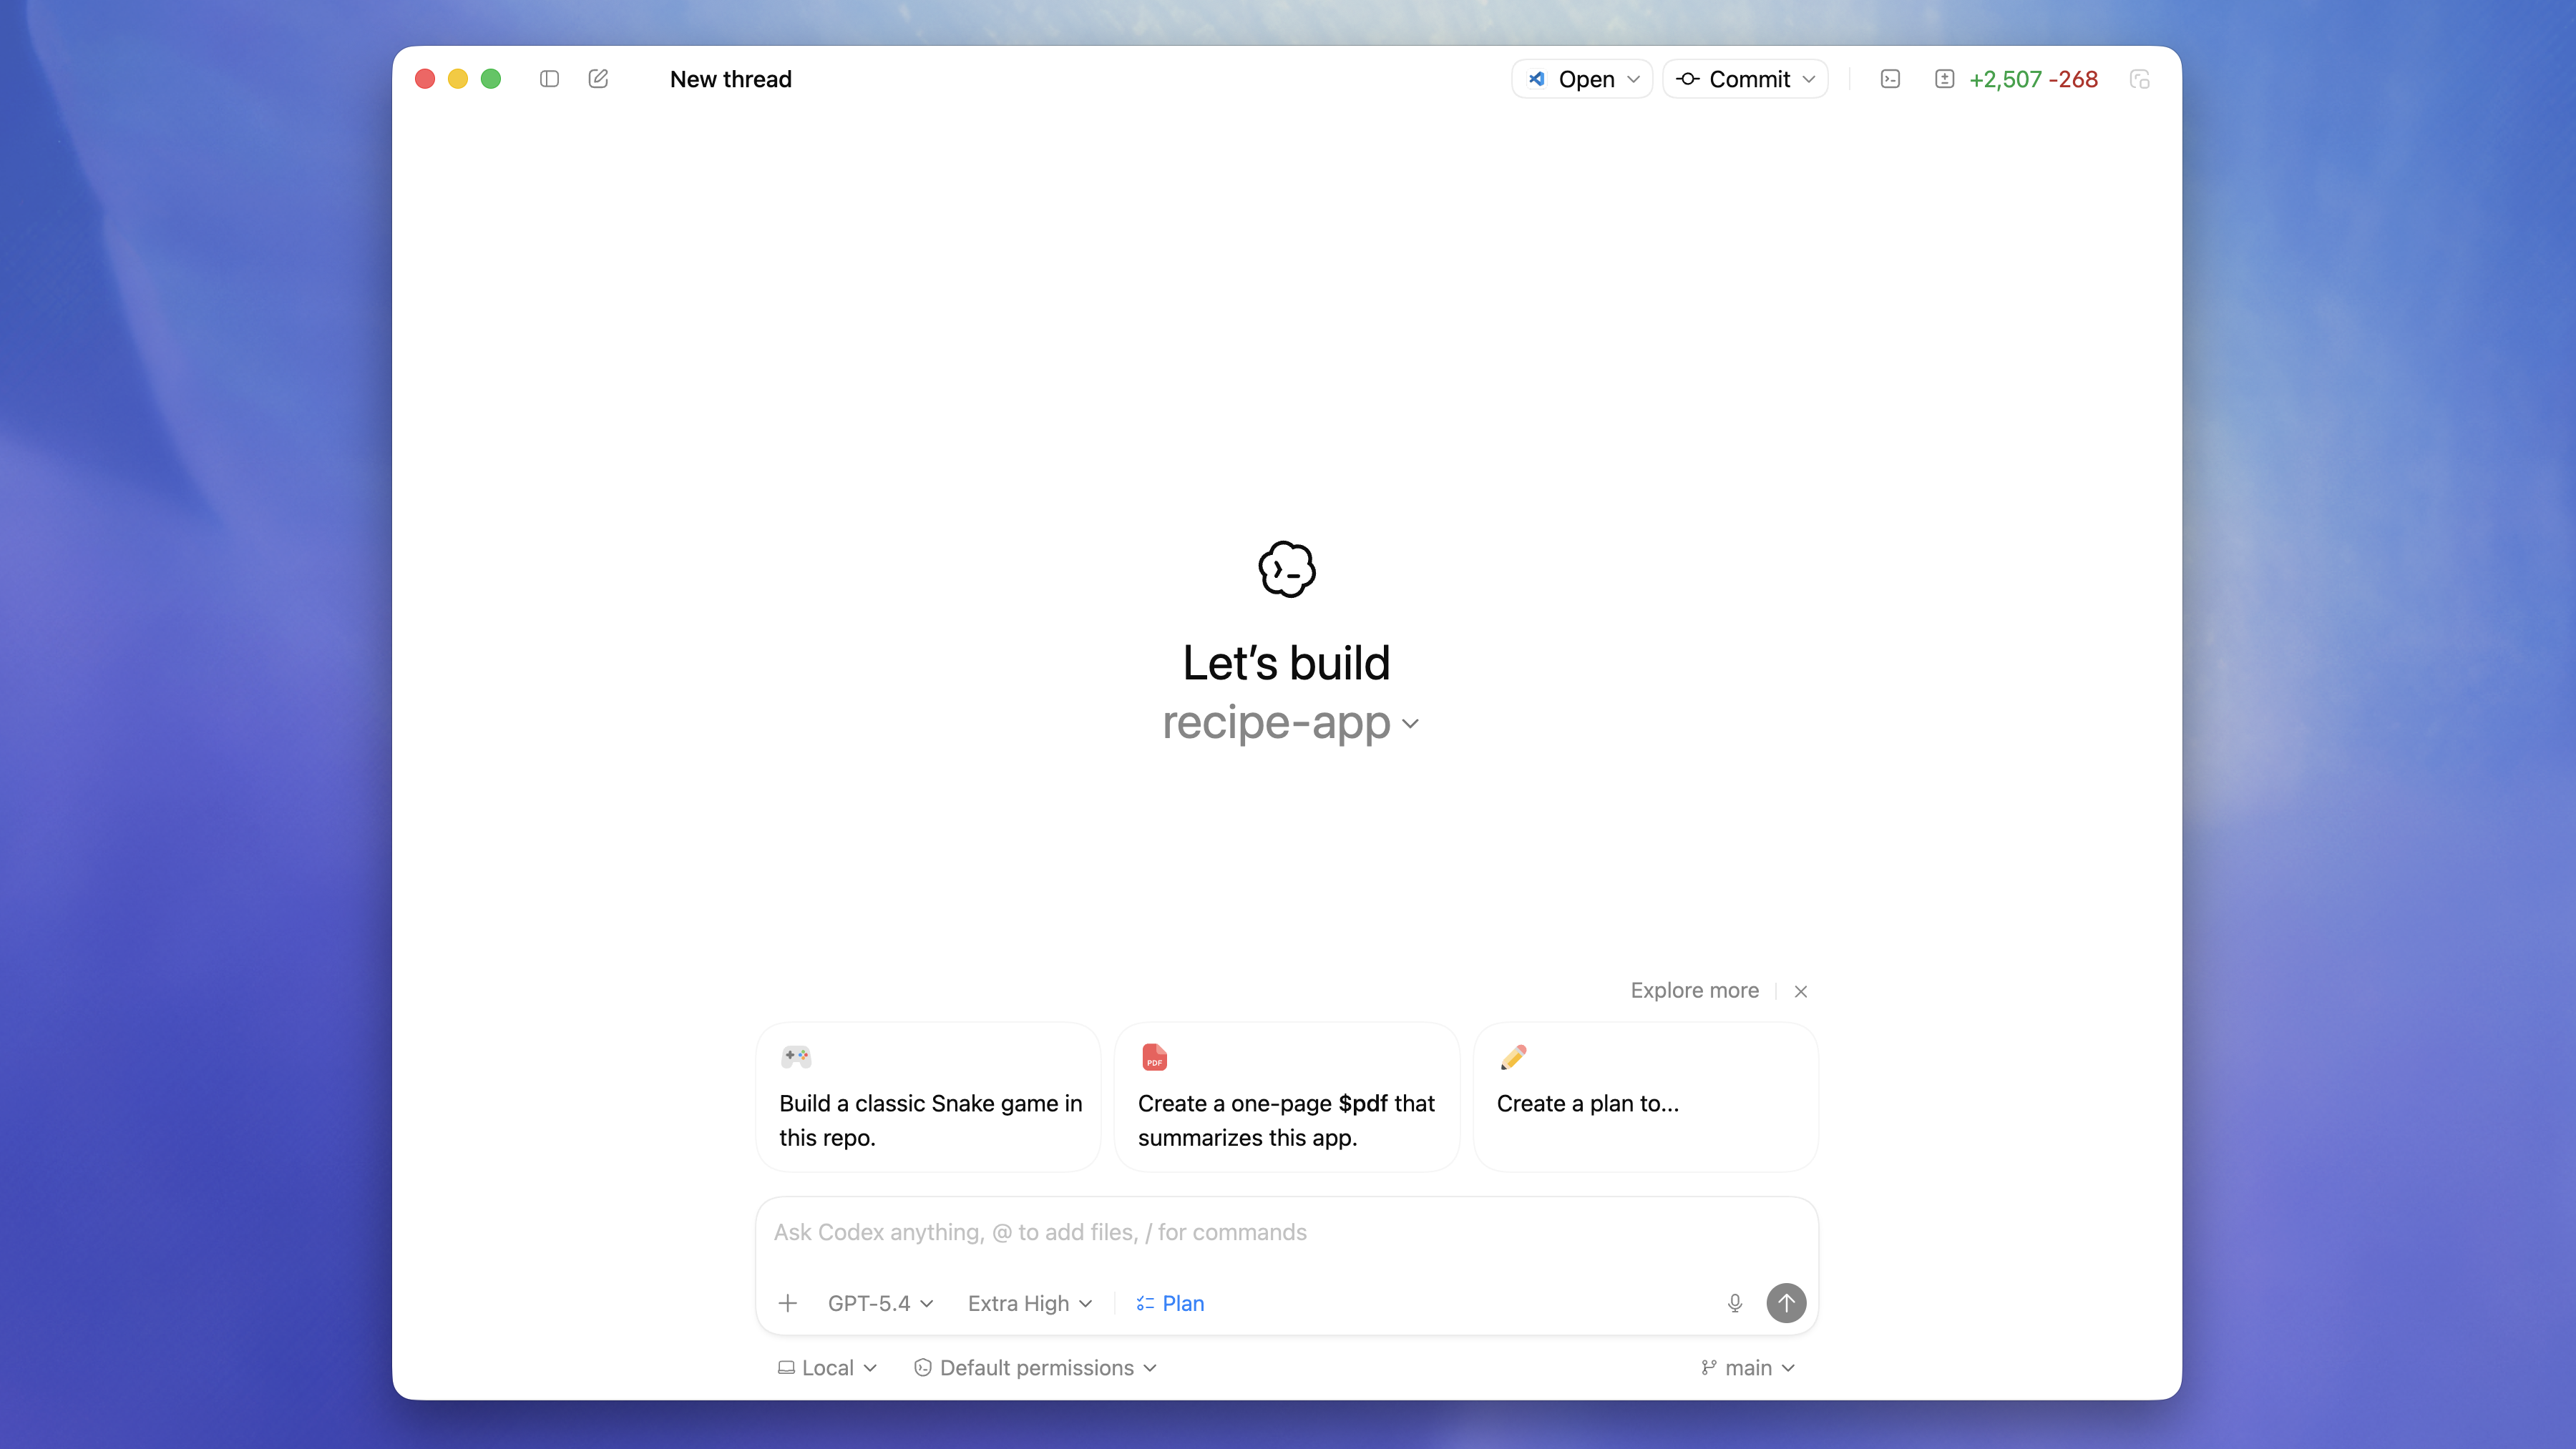Open the integrated terminal icon
The image size is (2576, 1449).
1890,79
